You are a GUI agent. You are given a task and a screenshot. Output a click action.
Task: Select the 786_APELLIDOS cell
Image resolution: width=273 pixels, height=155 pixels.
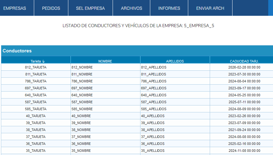(x=154, y=81)
